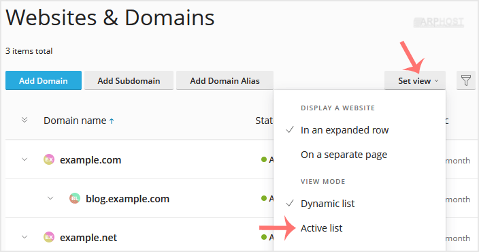Image resolution: width=479 pixels, height=252 pixels.
Task: Open the blog.example.com domain link
Action: (x=127, y=199)
